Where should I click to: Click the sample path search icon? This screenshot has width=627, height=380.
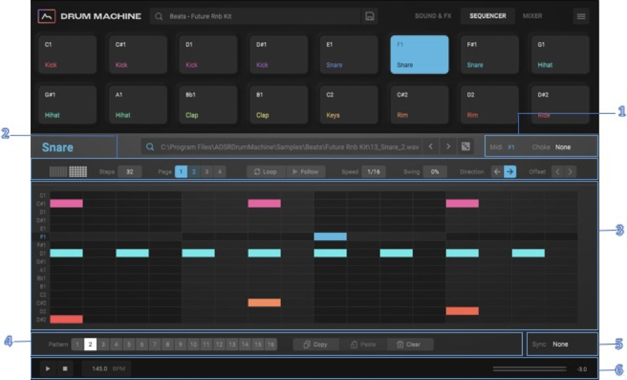(150, 147)
